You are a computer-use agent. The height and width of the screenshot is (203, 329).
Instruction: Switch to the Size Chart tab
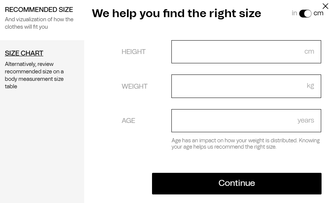coord(24,53)
